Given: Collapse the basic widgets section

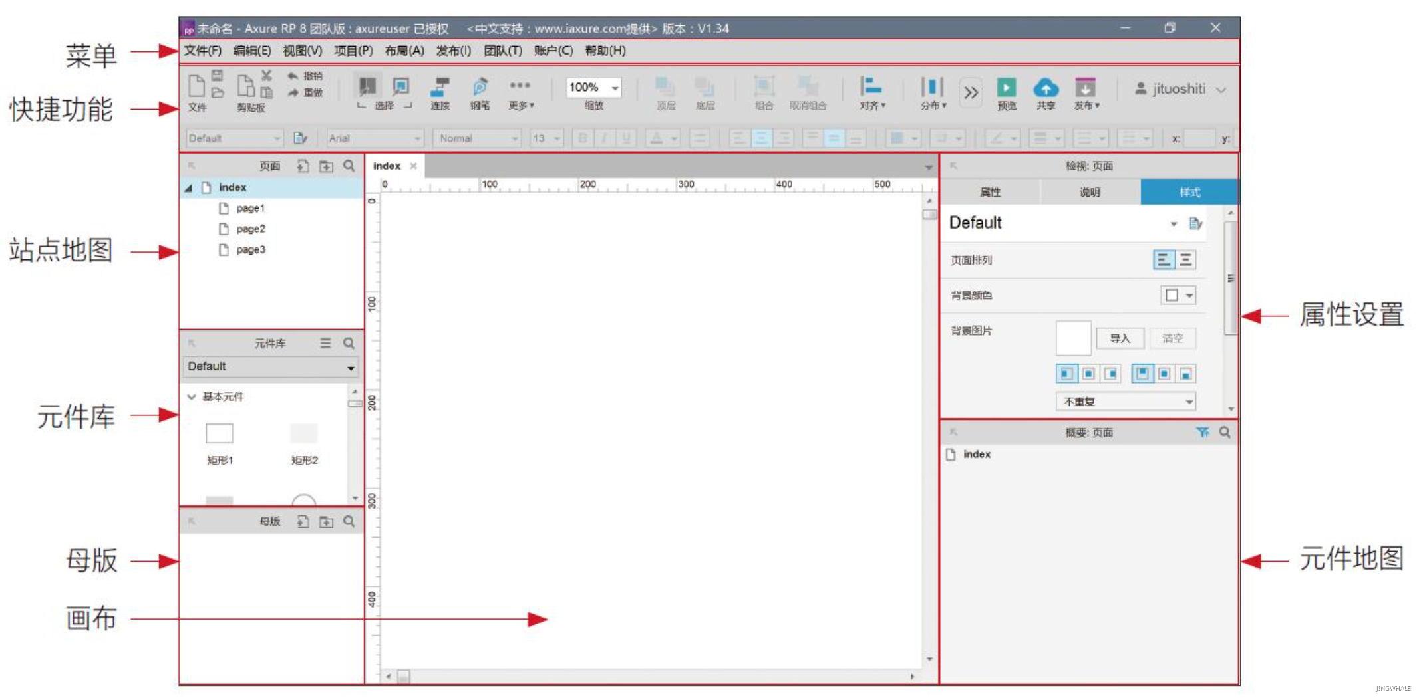Looking at the screenshot, I should [x=192, y=397].
